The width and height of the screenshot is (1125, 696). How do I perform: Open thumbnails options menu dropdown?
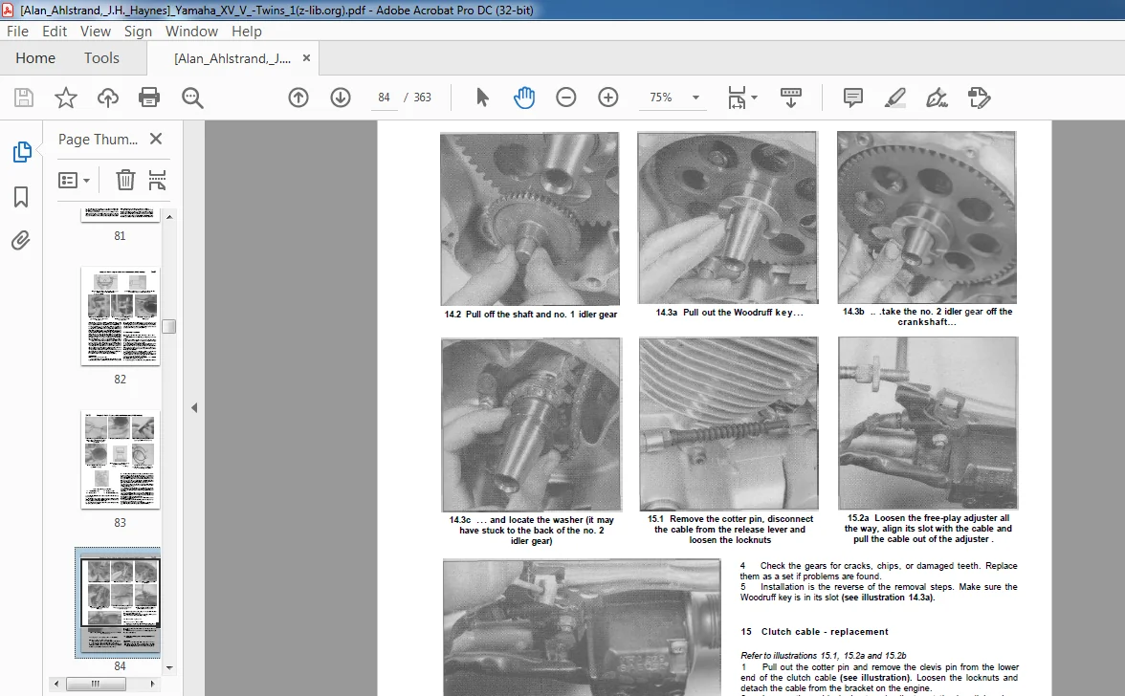74,180
